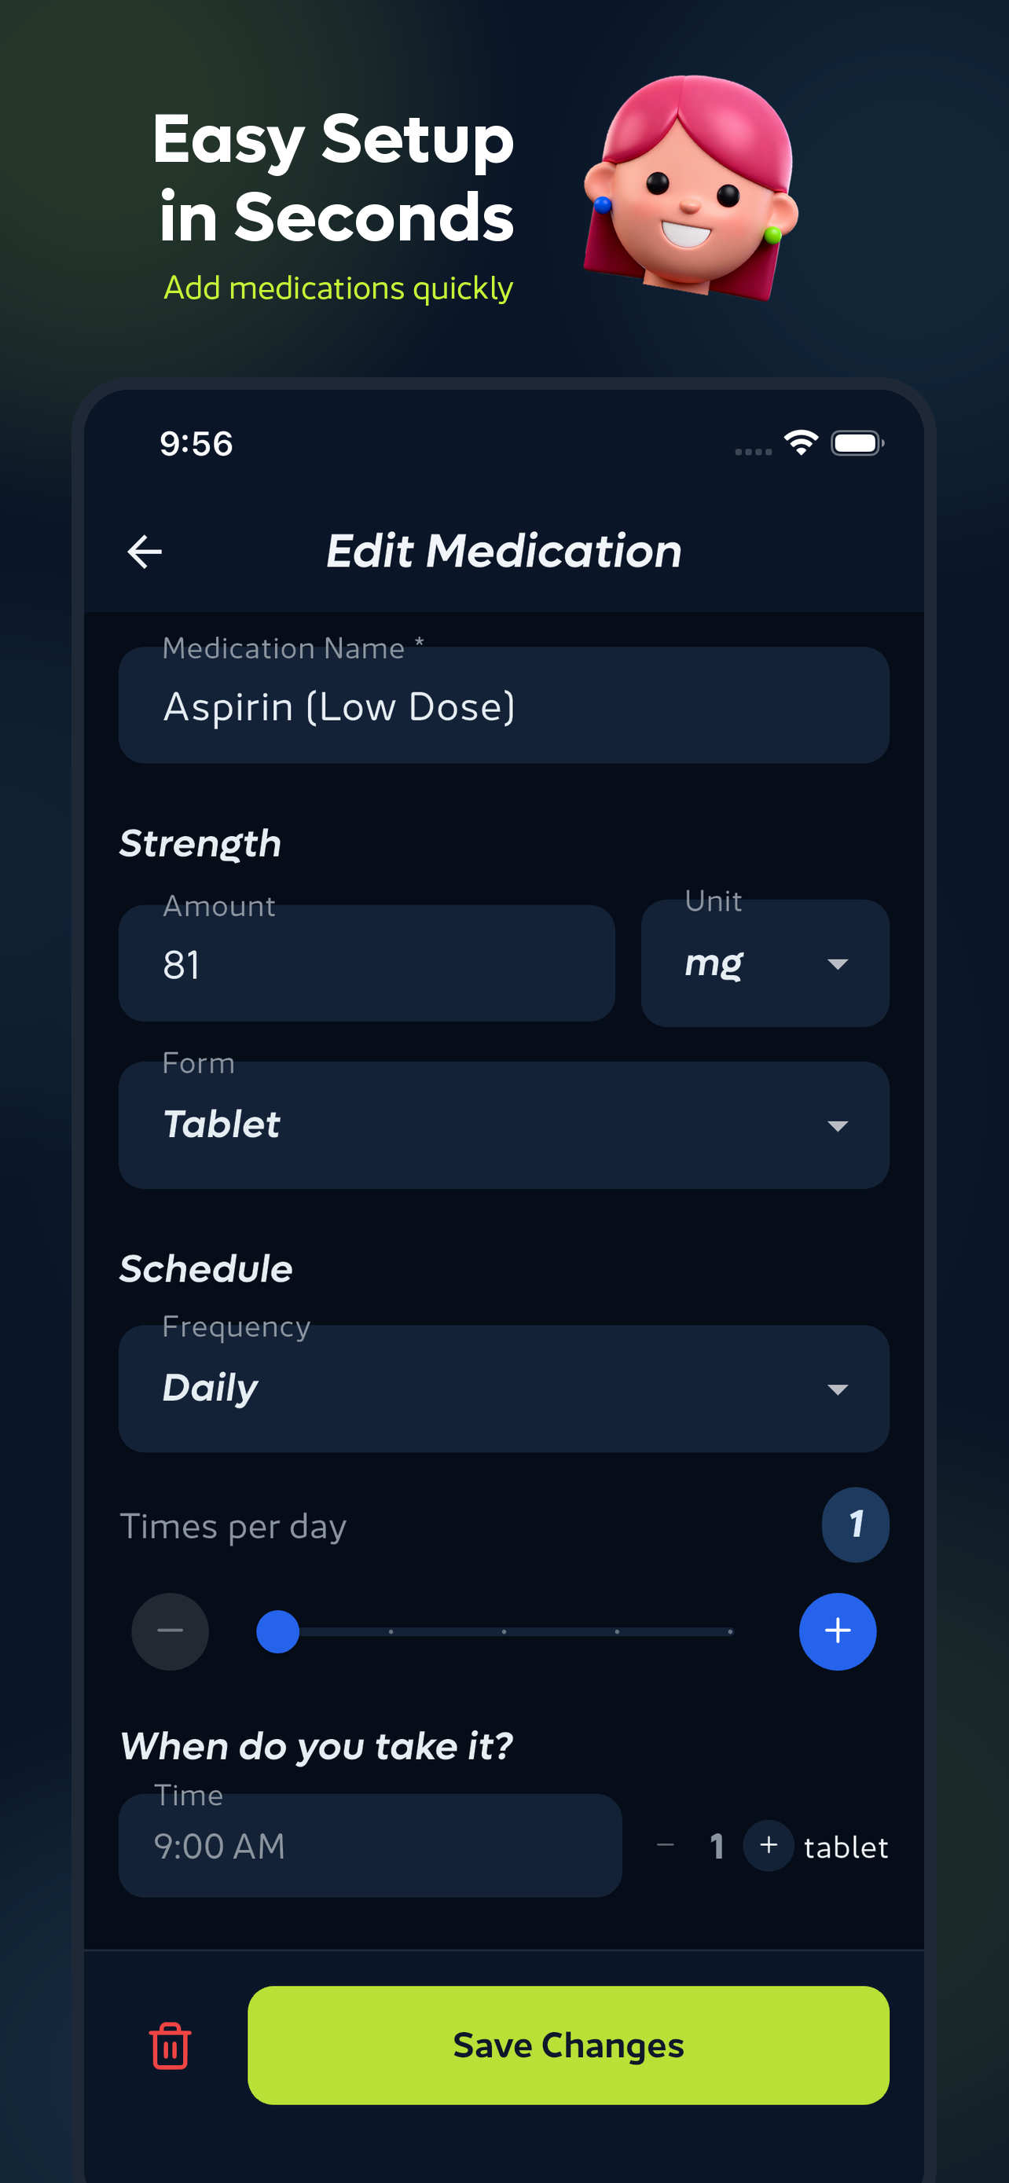Click the Save Changes button
Viewport: 1009px width, 2183px height.
(567, 2045)
